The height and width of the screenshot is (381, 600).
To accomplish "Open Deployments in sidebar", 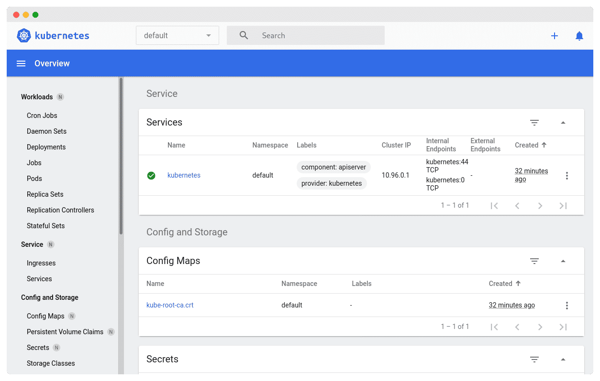I will (x=46, y=147).
